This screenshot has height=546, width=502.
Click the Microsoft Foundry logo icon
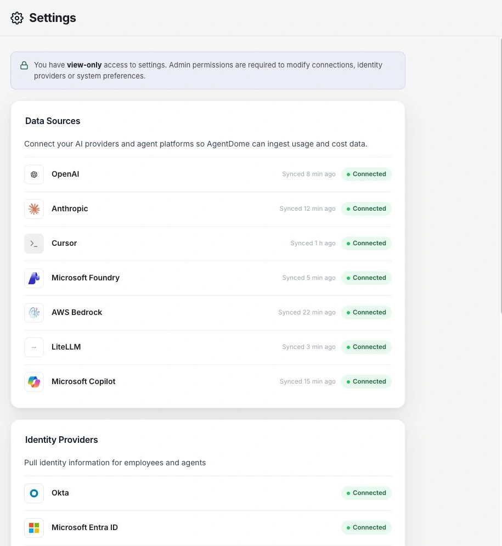point(34,278)
